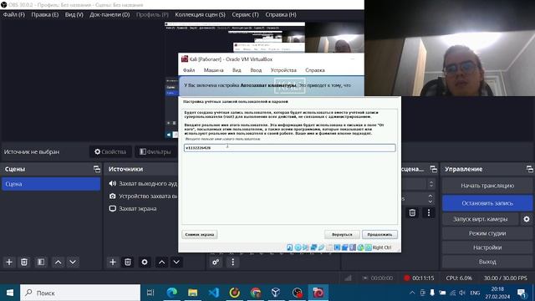Click Вернуться in Kali installer
535x301 pixels.
(x=342, y=234)
